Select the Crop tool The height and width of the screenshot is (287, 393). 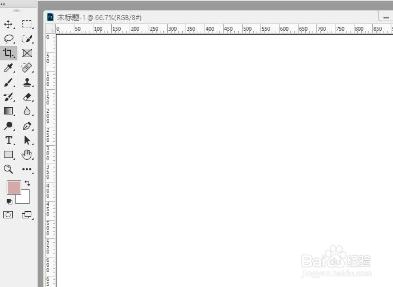point(8,53)
